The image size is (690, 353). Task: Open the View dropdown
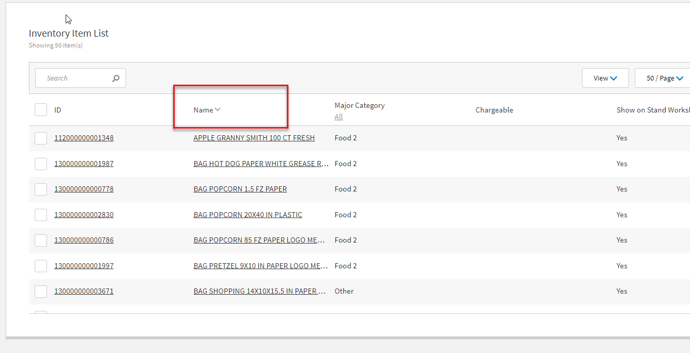pos(605,78)
